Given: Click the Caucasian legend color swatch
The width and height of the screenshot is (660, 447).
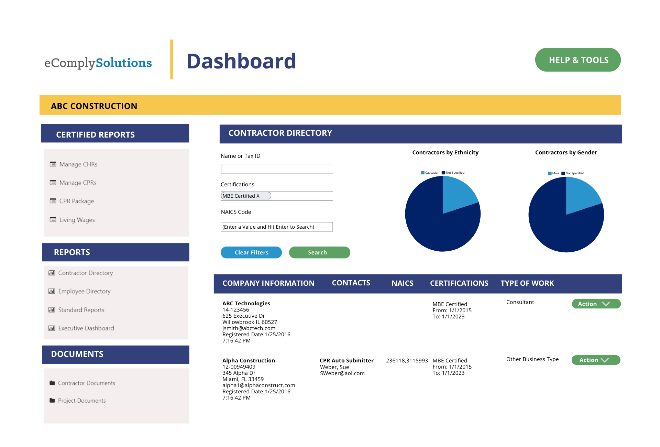Looking at the screenshot, I should (422, 173).
